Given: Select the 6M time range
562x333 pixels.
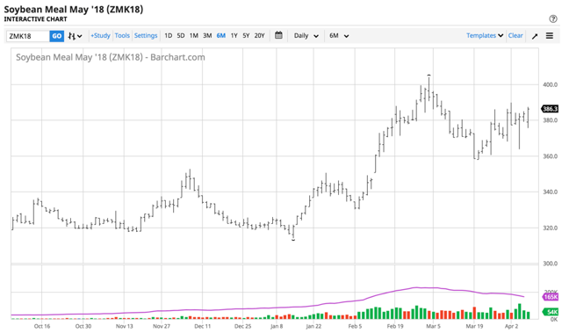Looking at the screenshot, I should 220,35.
